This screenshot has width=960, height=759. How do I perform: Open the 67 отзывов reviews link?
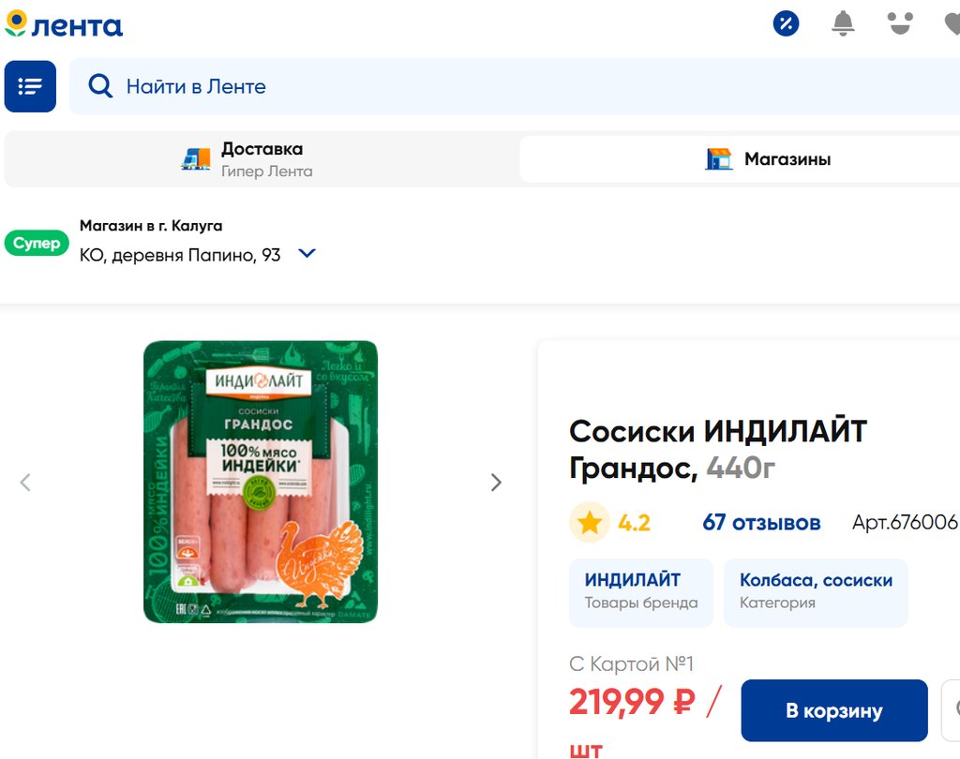[x=761, y=523]
